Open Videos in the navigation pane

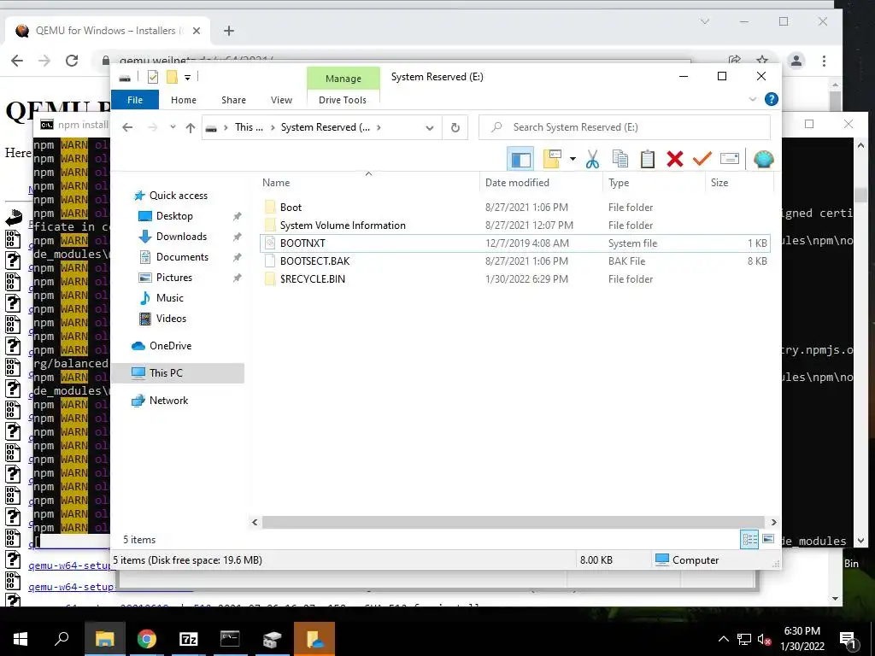coord(171,319)
